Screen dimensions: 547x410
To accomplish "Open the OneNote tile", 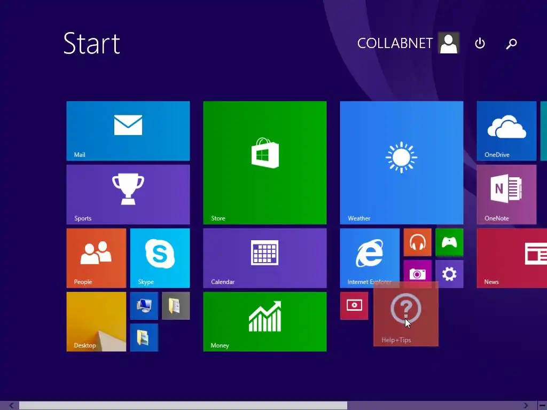I will click(x=506, y=194).
